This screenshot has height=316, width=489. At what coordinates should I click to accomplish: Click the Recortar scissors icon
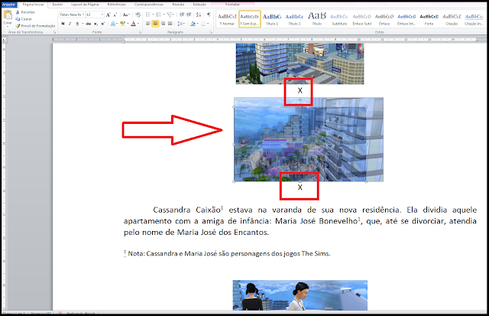[18, 12]
